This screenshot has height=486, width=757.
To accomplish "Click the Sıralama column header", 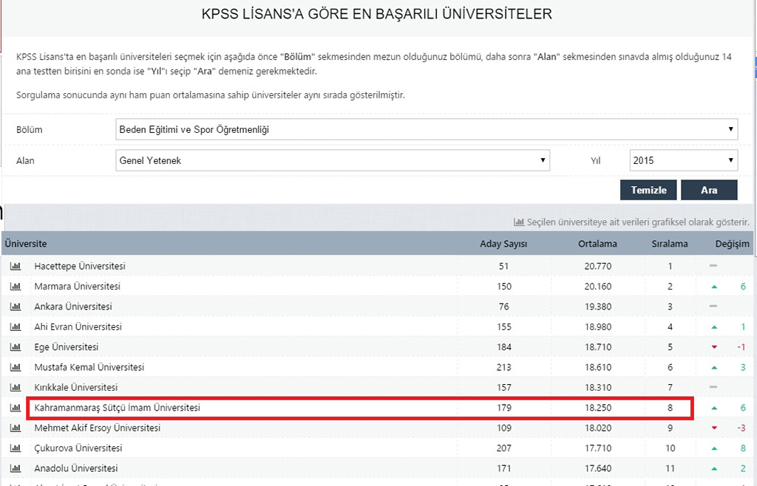I will 669,244.
